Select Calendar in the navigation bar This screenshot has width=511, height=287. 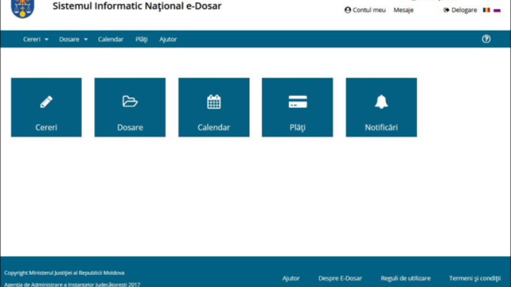tap(111, 39)
